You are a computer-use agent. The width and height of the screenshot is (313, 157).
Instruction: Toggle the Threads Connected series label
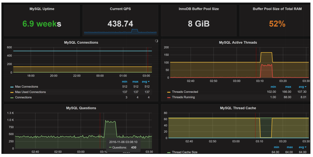point(185,92)
